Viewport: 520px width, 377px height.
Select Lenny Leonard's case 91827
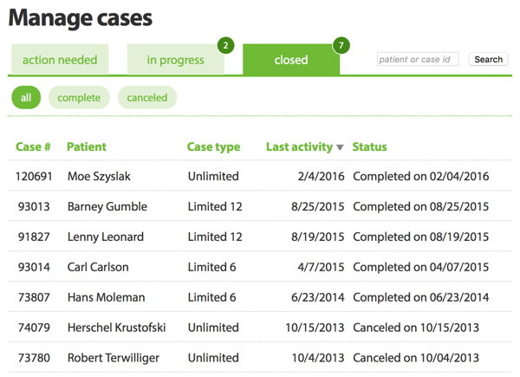(x=260, y=237)
